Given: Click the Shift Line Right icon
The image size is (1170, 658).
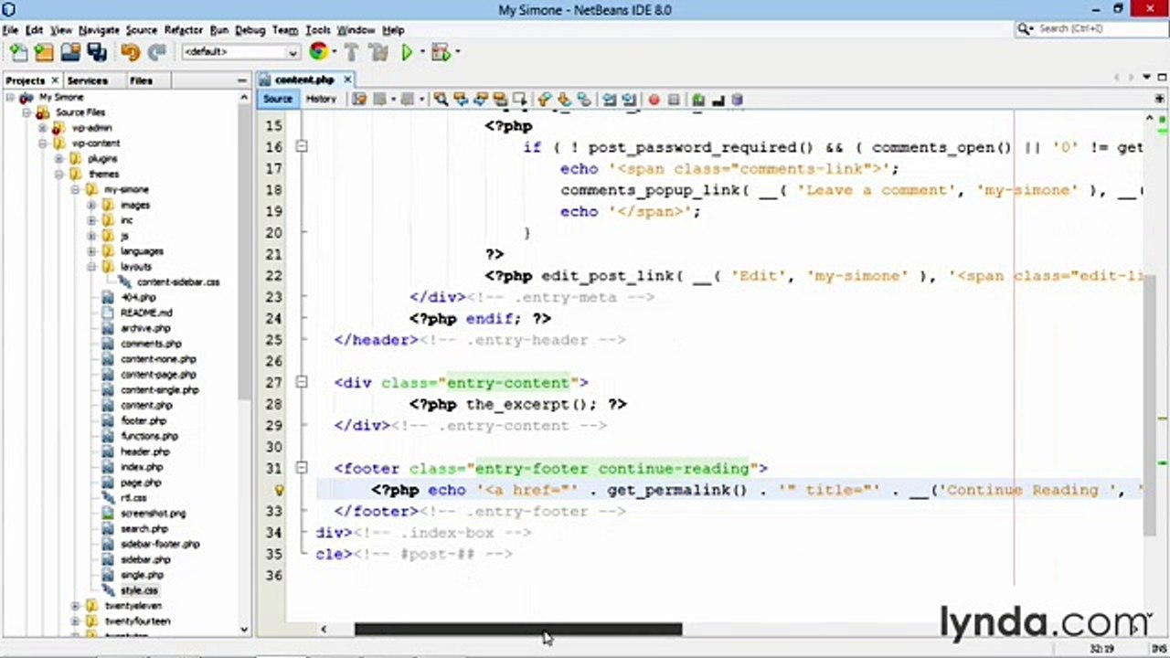Looking at the screenshot, I should (x=629, y=99).
